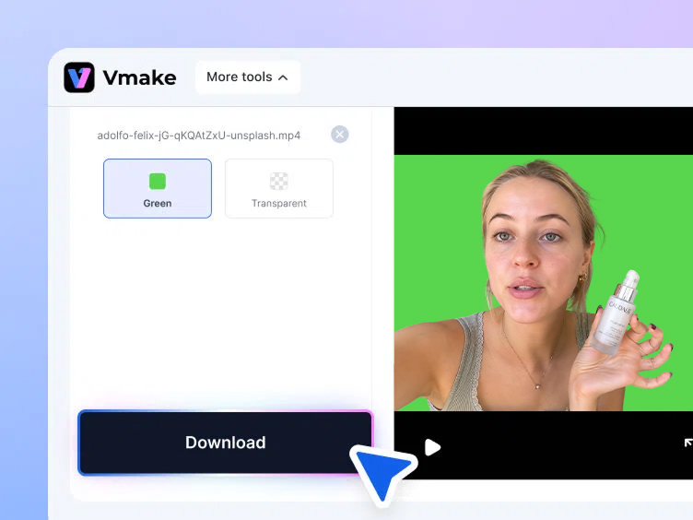Click the fullscreen expand icon in the player
The height and width of the screenshot is (520, 693).
click(688, 443)
